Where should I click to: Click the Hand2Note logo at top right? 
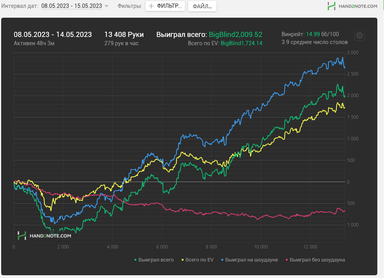pos(352,6)
